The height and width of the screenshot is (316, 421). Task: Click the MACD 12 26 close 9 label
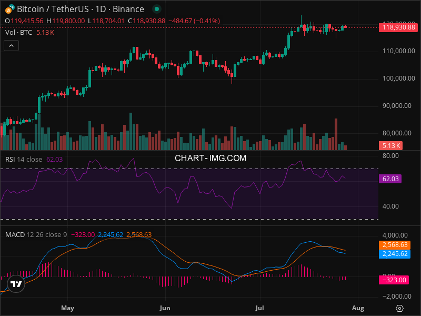(x=36, y=234)
